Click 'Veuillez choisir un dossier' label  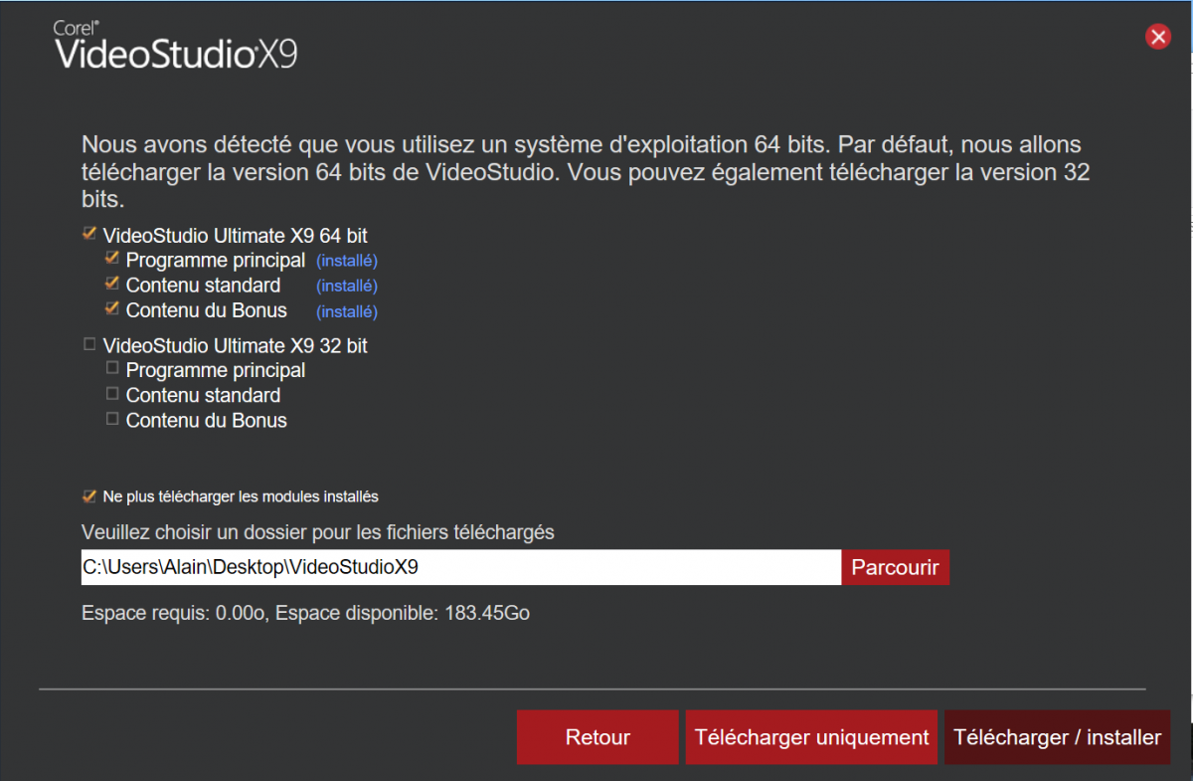point(318,532)
